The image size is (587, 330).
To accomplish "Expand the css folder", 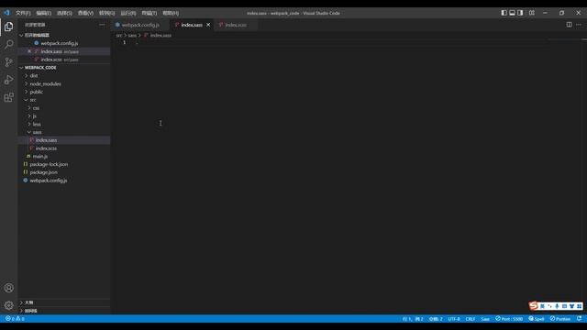I will pos(36,108).
